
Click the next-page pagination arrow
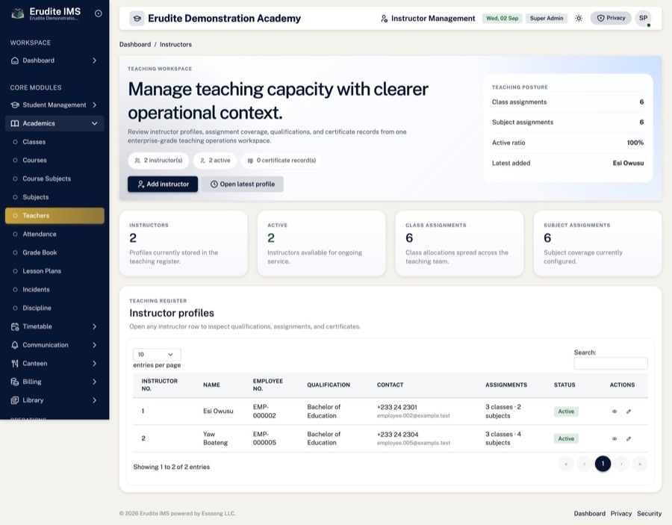coord(621,464)
